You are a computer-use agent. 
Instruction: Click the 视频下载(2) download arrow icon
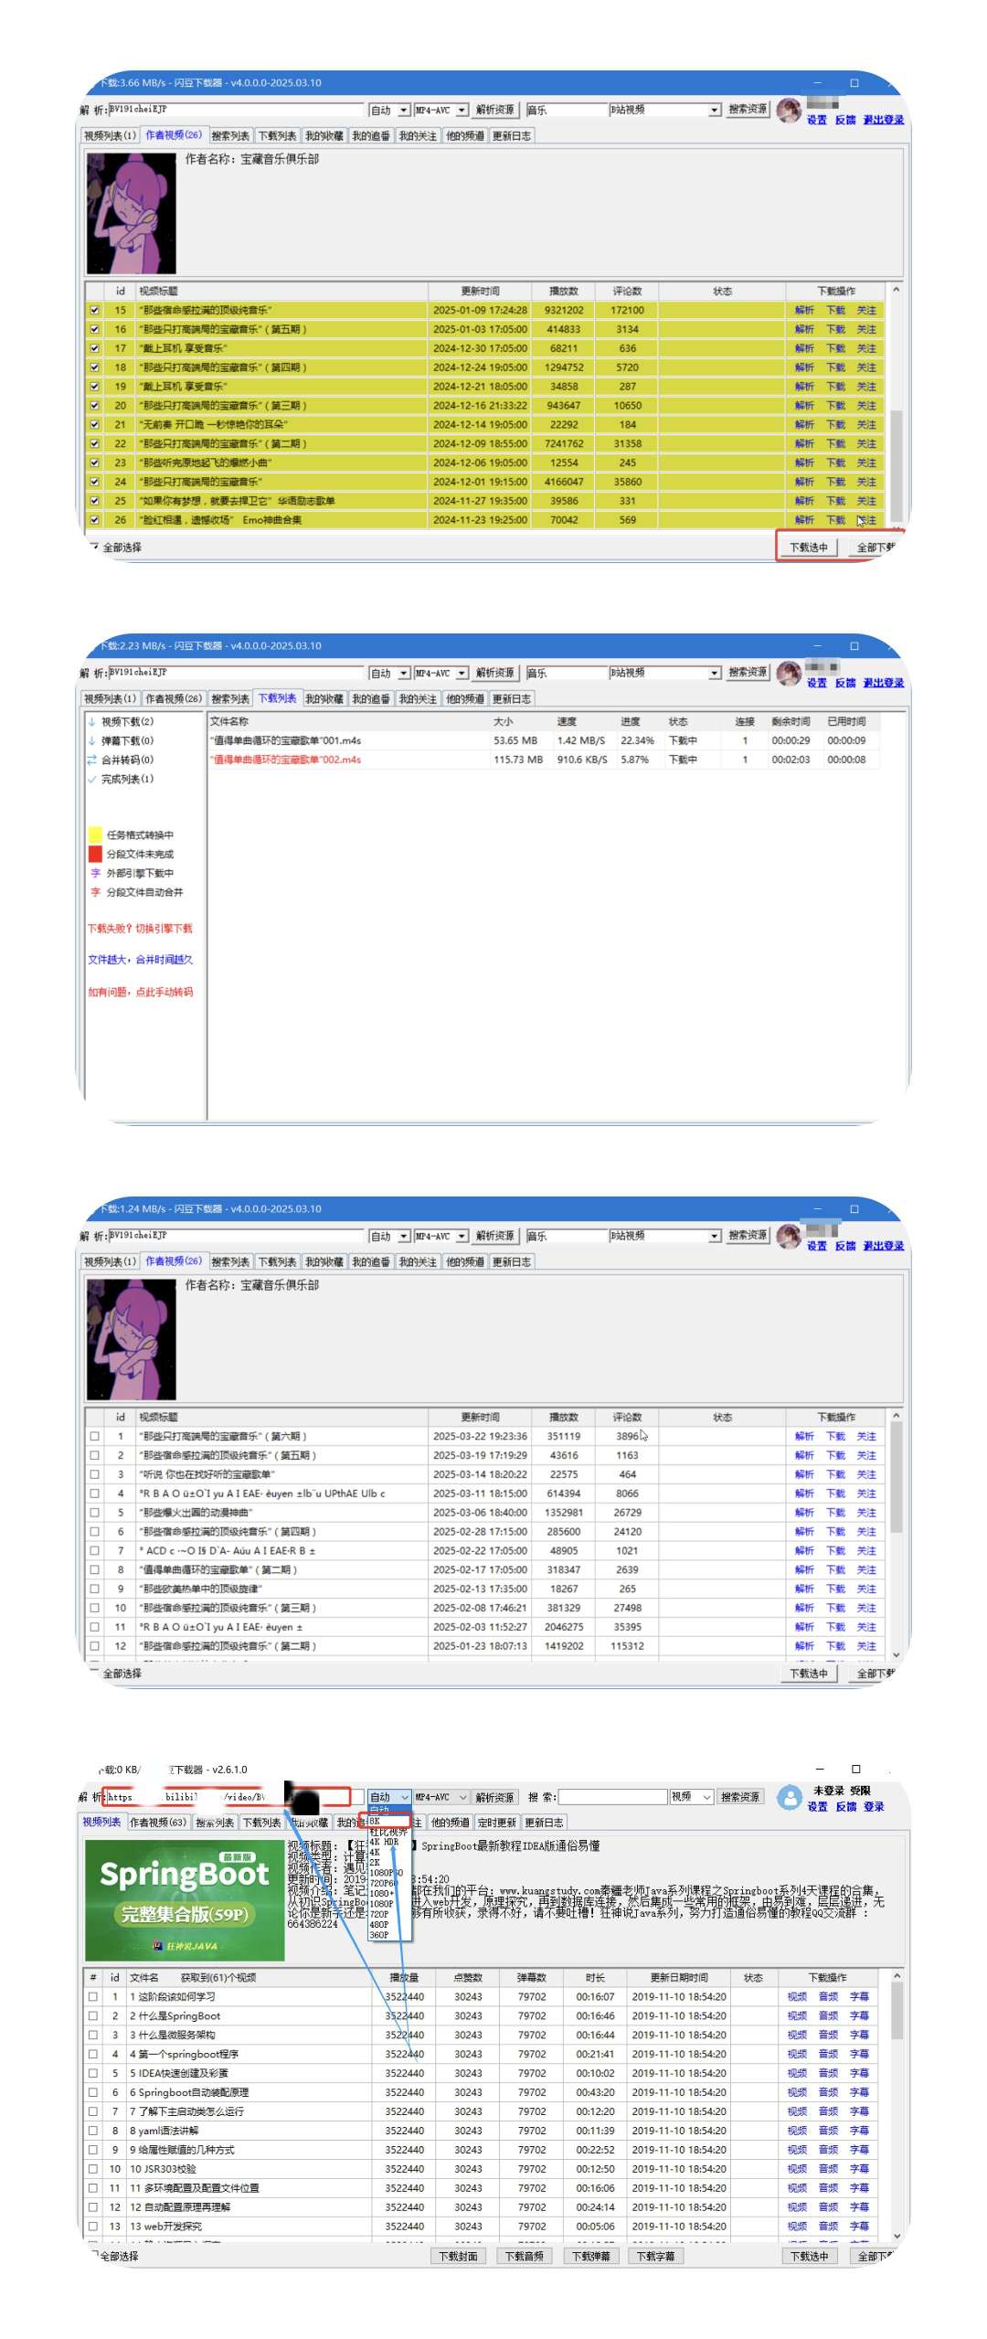tap(91, 721)
